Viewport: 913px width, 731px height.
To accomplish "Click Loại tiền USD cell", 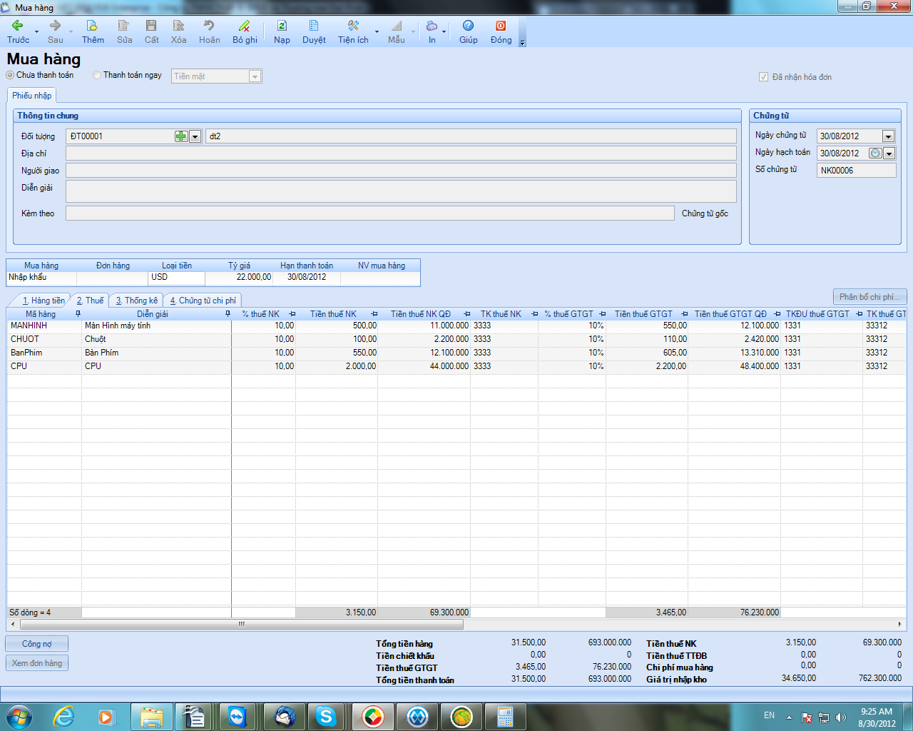I will point(176,277).
